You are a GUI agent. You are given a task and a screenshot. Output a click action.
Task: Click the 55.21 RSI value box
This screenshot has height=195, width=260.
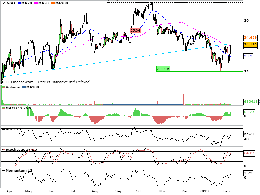click(249, 134)
